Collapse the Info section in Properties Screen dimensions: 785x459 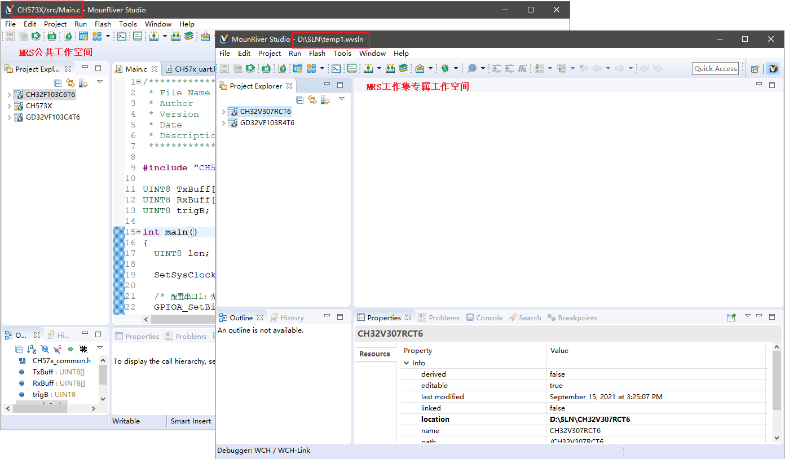(x=407, y=363)
